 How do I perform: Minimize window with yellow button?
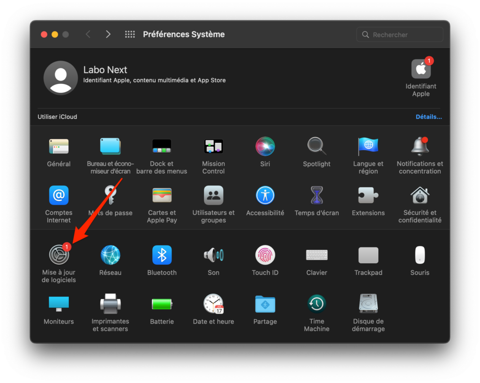(x=55, y=34)
